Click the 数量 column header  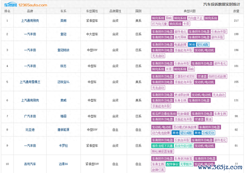coord(236,11)
